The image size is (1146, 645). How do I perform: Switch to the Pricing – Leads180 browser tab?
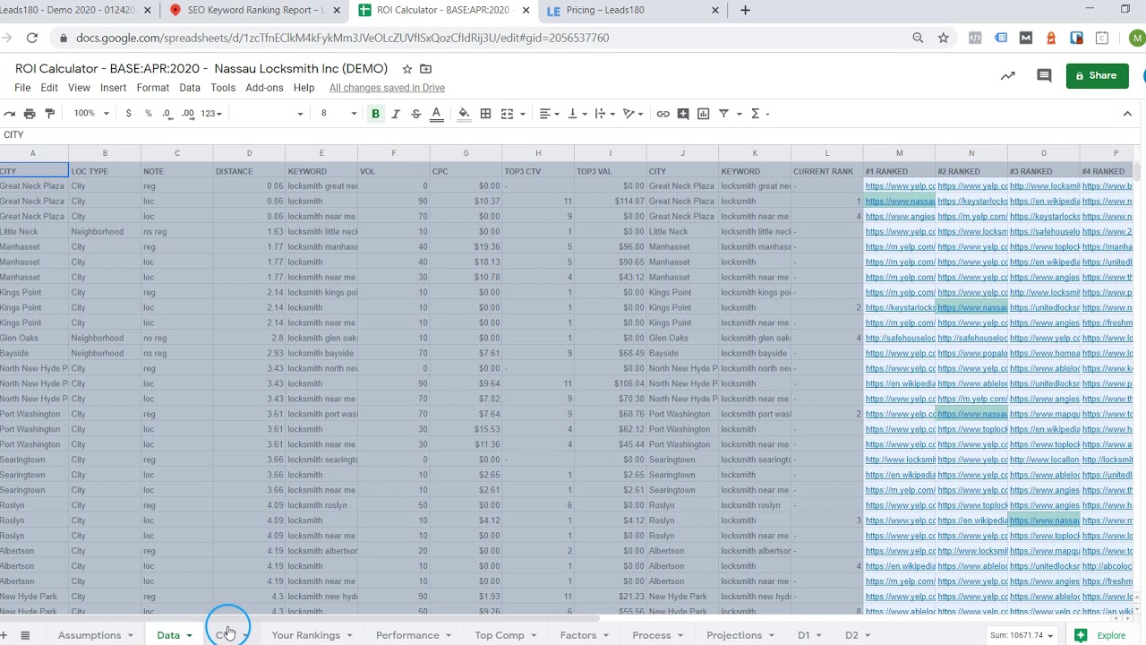634,11
